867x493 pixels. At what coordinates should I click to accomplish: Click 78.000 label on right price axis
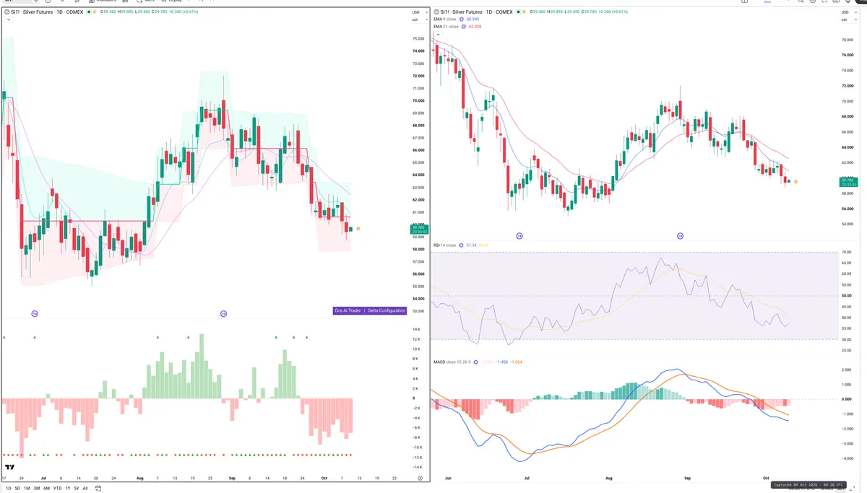[x=847, y=40]
